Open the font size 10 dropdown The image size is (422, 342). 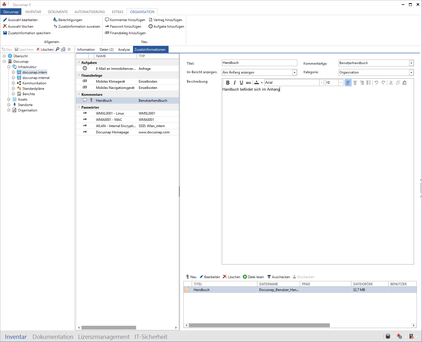coord(341,83)
